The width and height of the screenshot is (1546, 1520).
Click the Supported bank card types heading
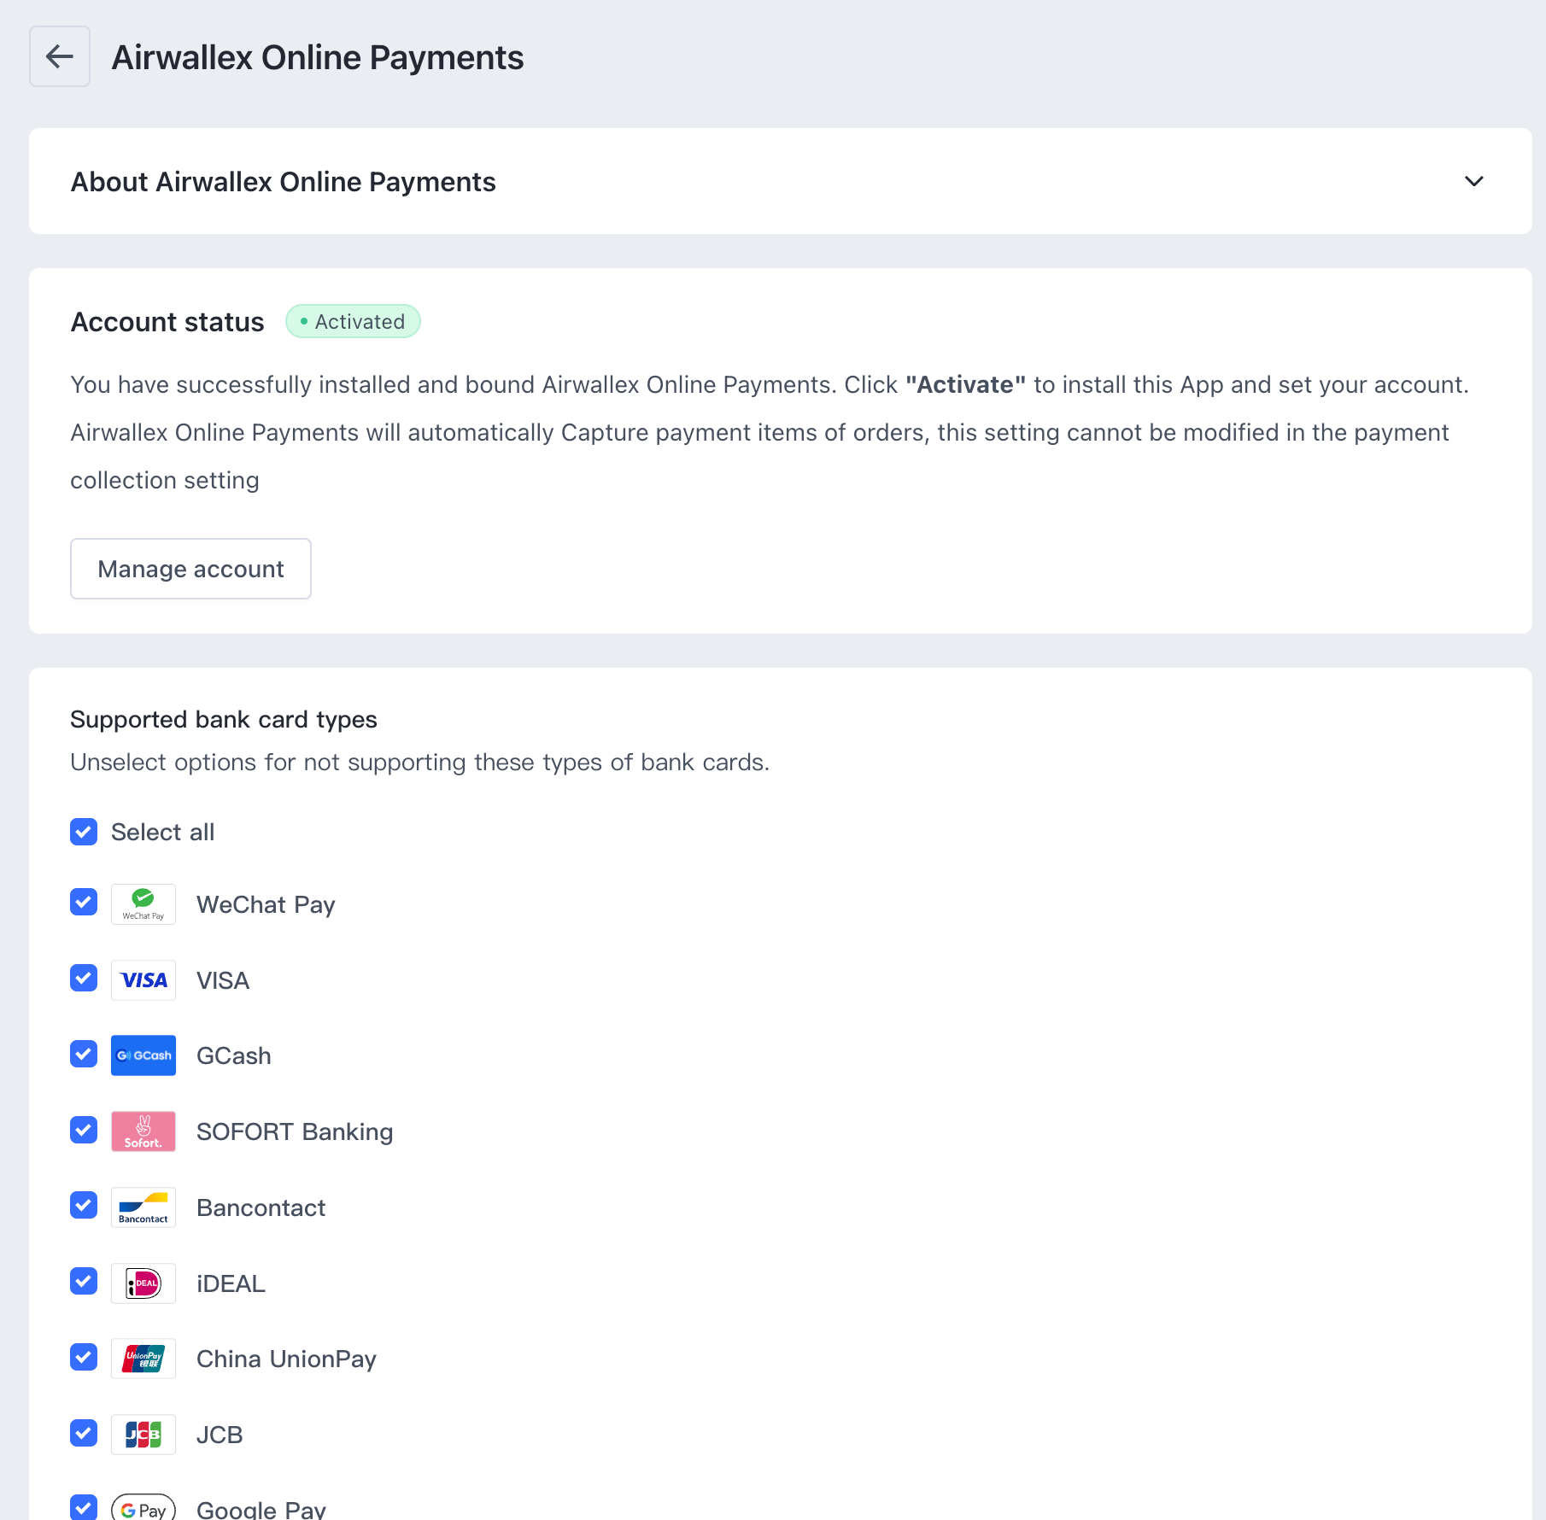223,718
